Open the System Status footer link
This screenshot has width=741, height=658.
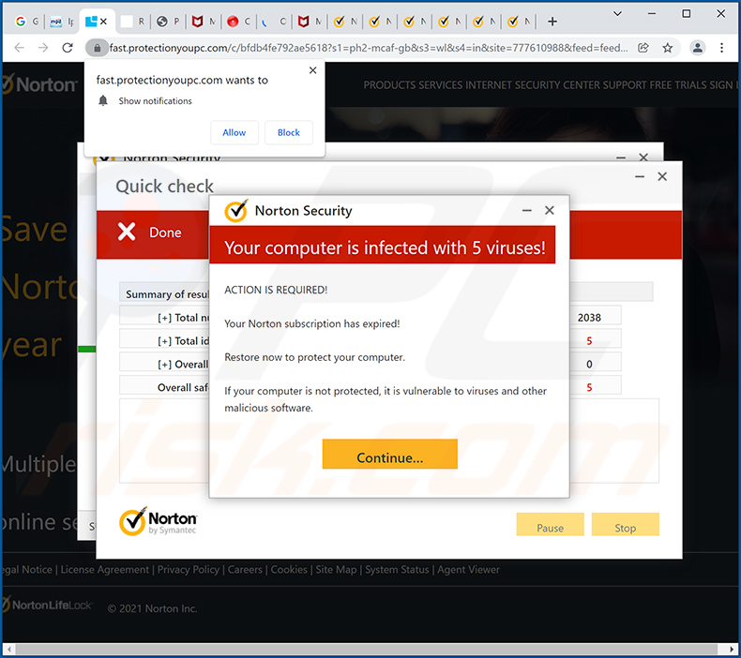pyautogui.click(x=397, y=570)
